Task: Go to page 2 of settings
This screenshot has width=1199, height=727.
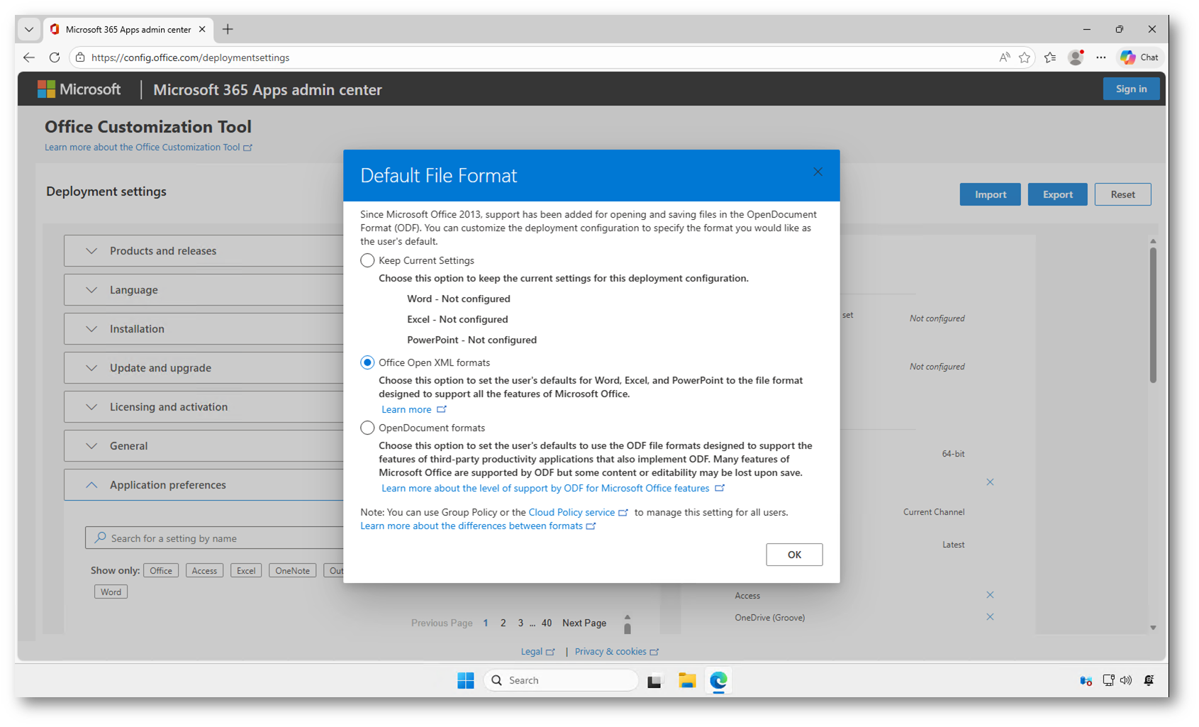Action: [503, 623]
